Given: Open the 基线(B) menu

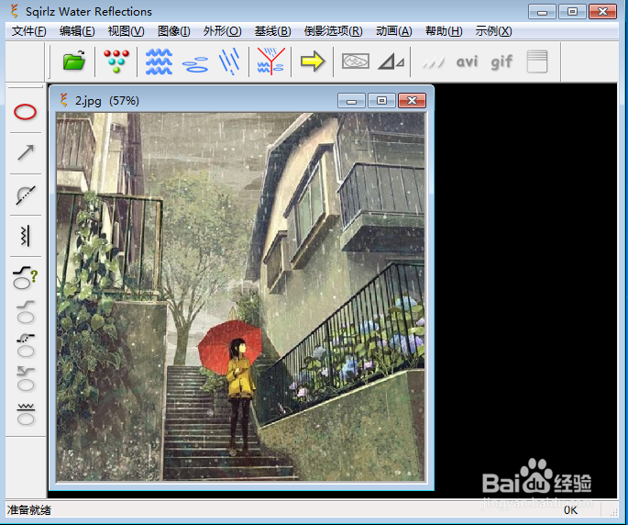Looking at the screenshot, I should click(273, 31).
